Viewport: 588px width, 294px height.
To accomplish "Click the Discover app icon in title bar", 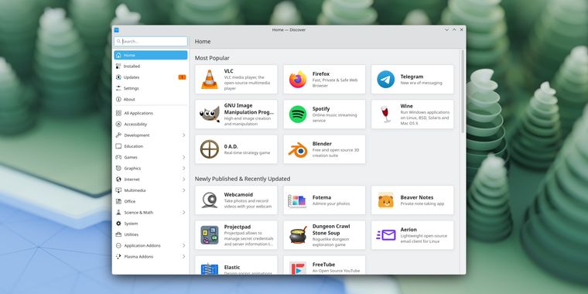I will point(116,29).
